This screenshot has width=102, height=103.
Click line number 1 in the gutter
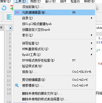tap(10, 34)
